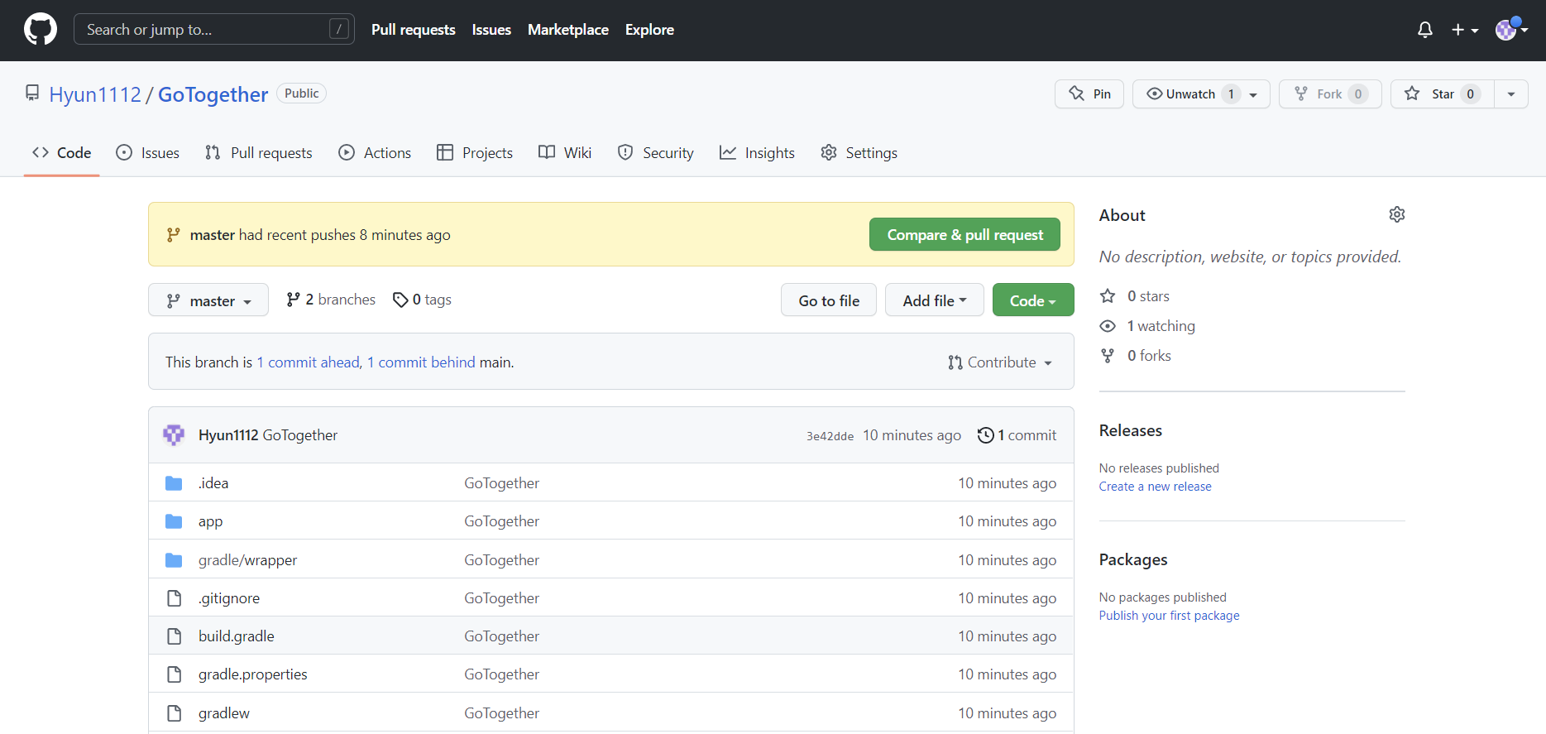Screen dimensions: 1546x734
Task: Click the .idea folder icon
Action: click(x=174, y=483)
